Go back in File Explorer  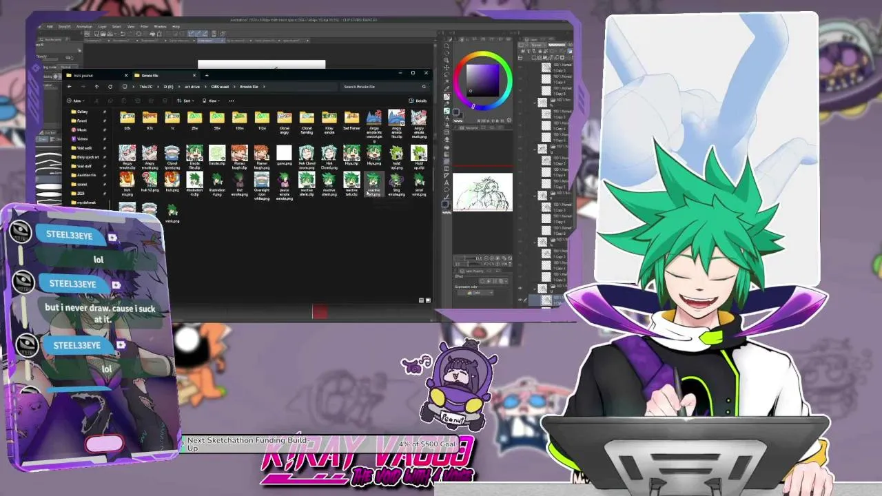pyautogui.click(x=70, y=87)
